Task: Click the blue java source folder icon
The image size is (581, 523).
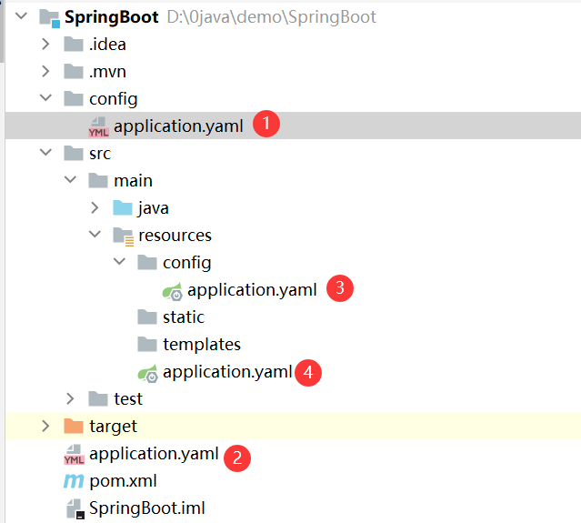Action: (123, 207)
